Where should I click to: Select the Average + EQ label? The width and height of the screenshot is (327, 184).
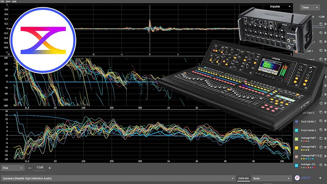pos(308,164)
